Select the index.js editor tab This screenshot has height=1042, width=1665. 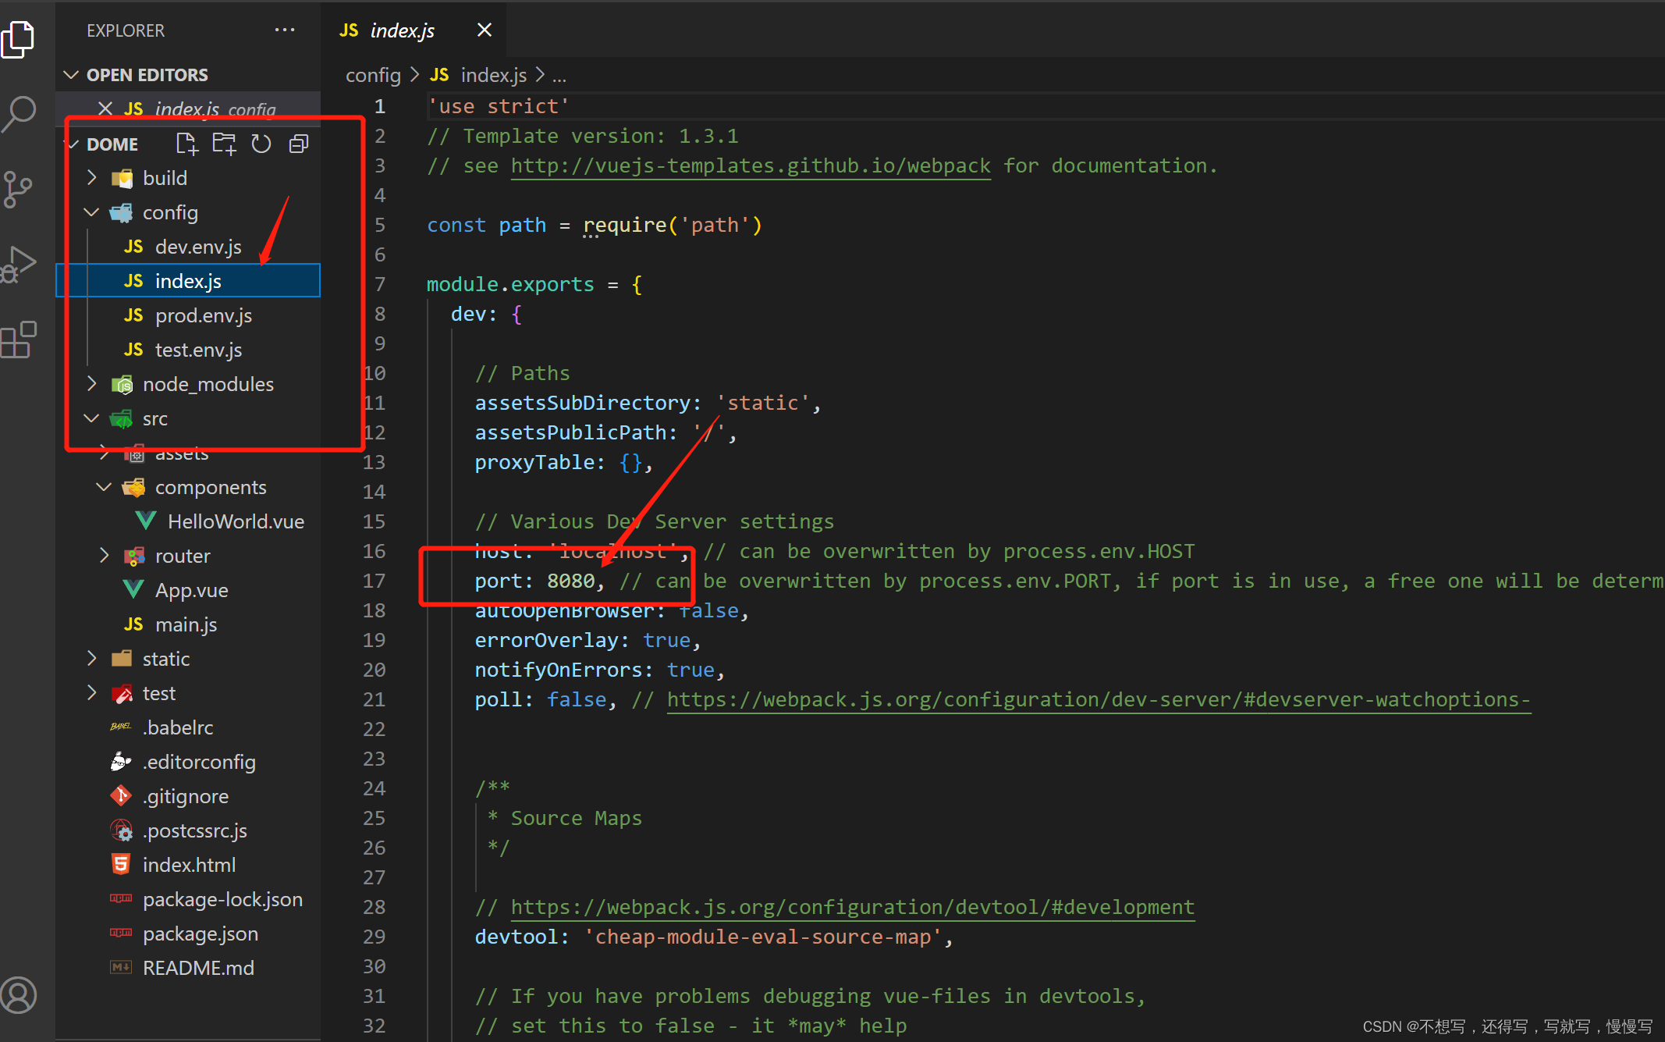point(402,30)
